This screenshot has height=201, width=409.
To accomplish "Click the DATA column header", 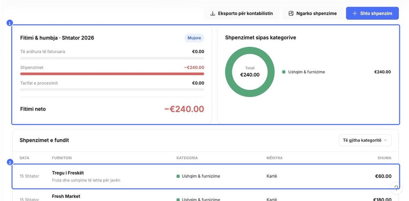I will coord(24,158).
